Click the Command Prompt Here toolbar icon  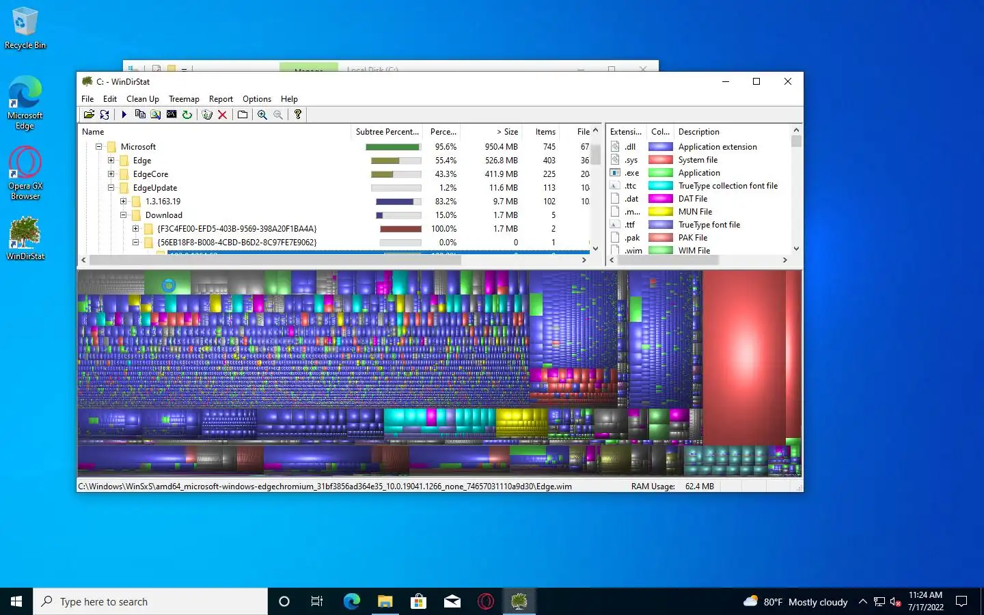click(172, 115)
